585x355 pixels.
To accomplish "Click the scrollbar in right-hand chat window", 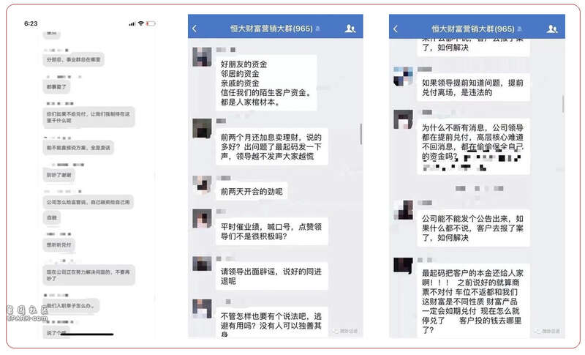I will point(562,103).
